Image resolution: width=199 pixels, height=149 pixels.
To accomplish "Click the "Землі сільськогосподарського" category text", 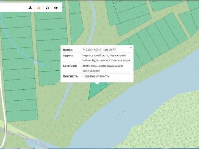I will coord(102,66).
